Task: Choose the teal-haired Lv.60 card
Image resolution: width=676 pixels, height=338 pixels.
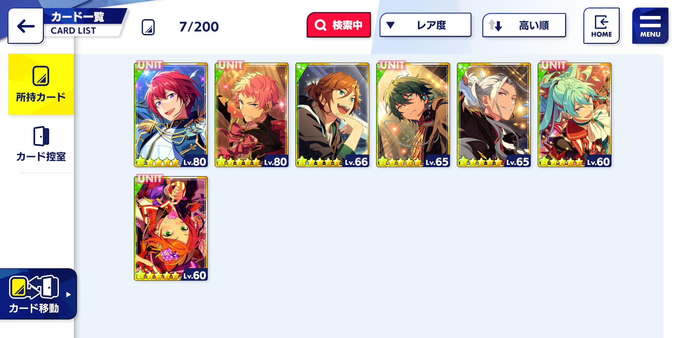Action: point(575,115)
